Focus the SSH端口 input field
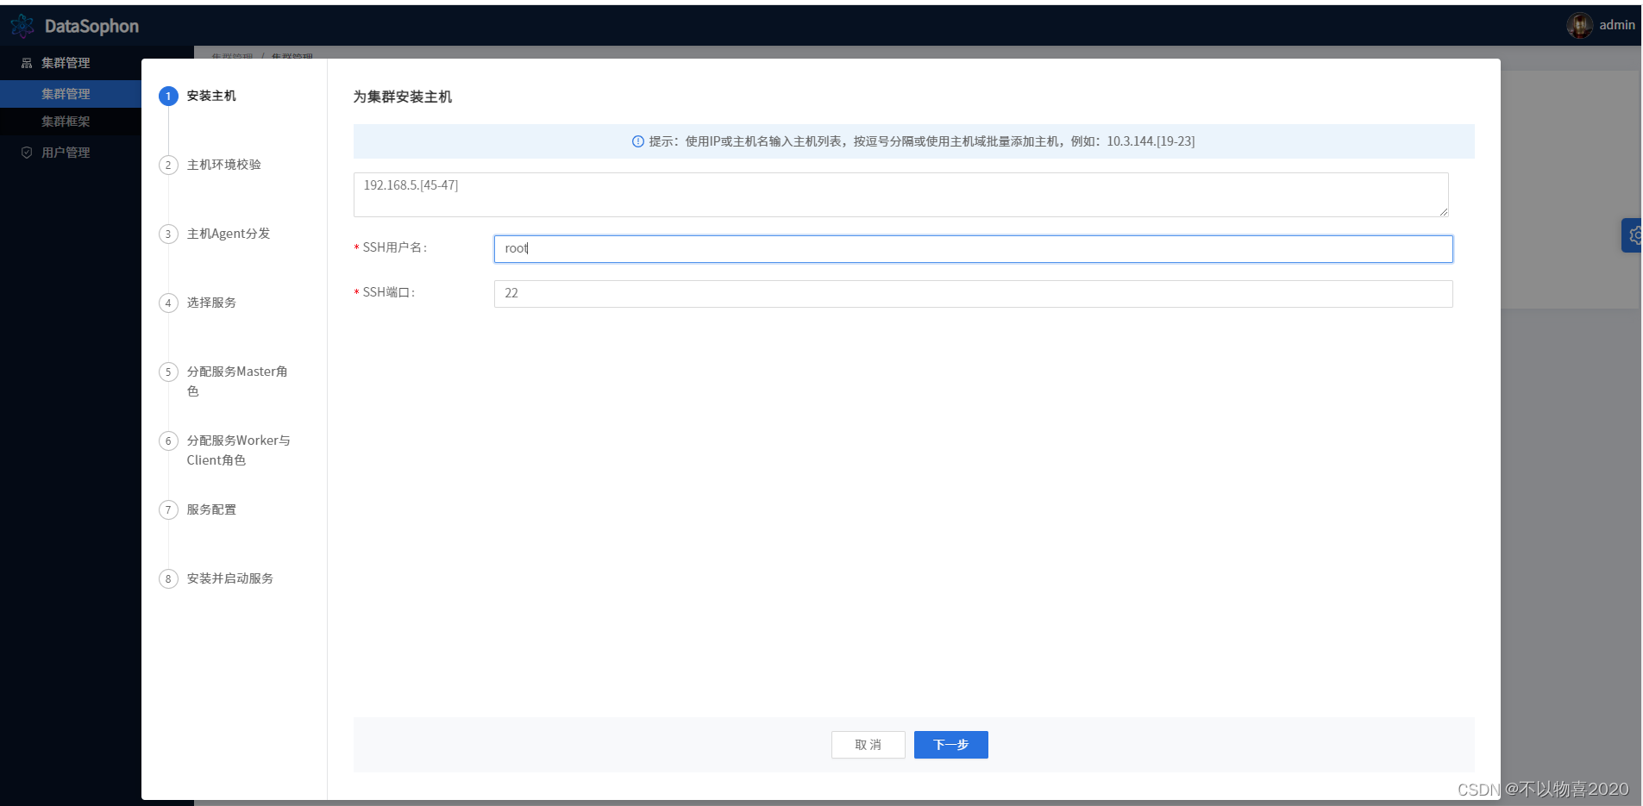 (x=974, y=294)
